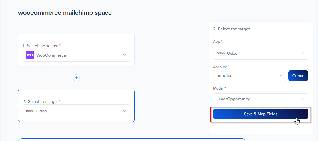This screenshot has height=141, width=318.
Task: Click the Create account button
Action: [x=298, y=76]
